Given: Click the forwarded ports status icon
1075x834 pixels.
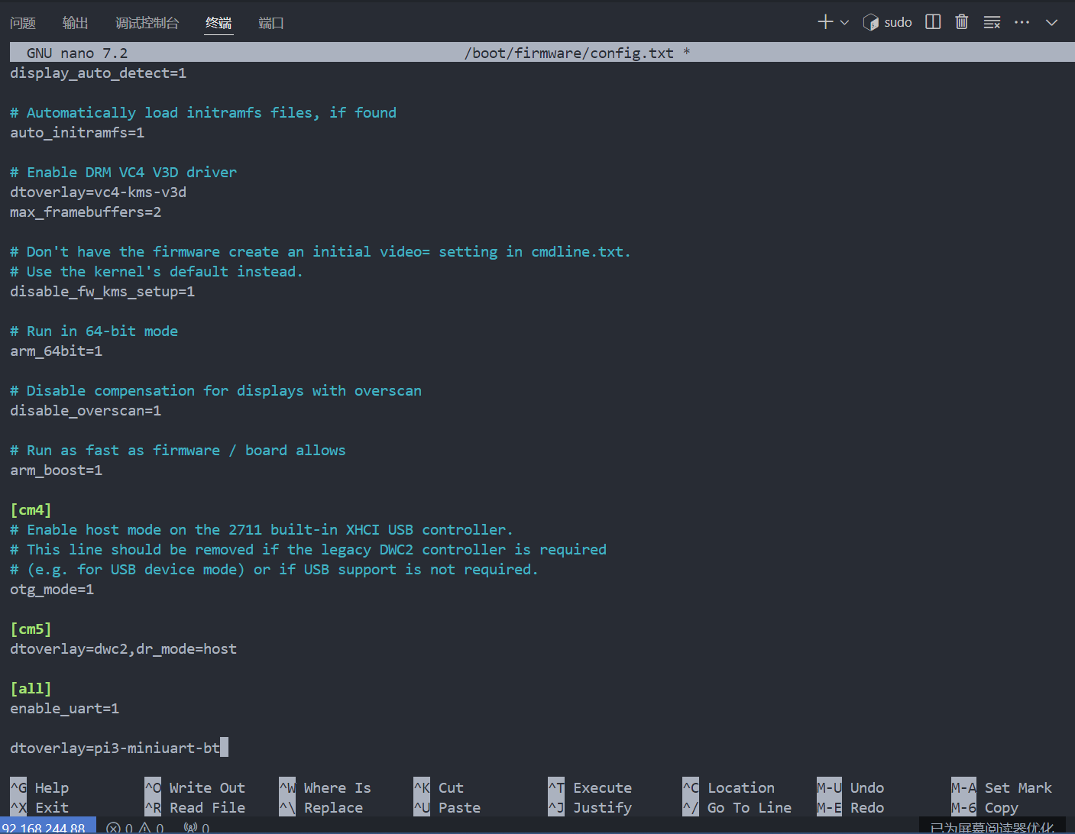Looking at the screenshot, I should pyautogui.click(x=196, y=827).
